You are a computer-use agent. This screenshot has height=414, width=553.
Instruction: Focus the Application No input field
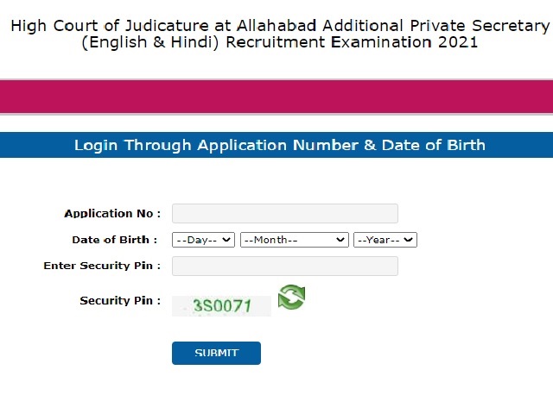pyautogui.click(x=284, y=214)
